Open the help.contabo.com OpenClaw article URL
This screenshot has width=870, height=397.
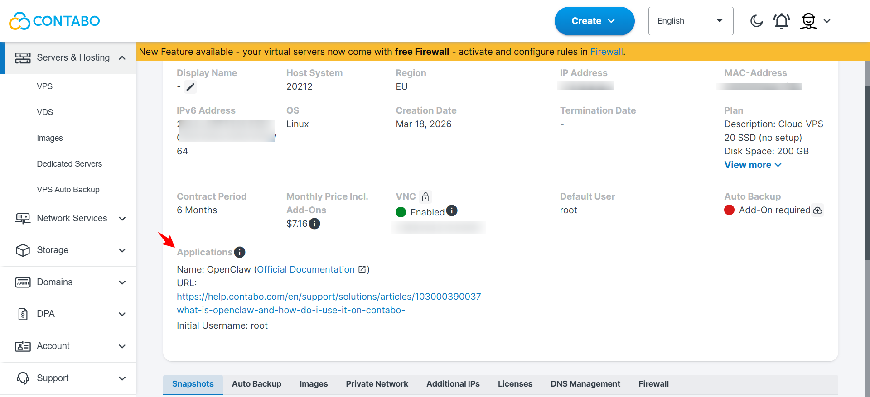(x=331, y=303)
